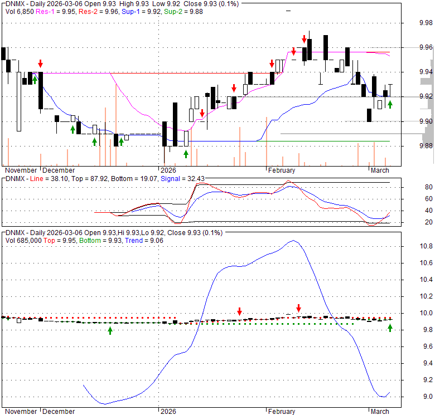The image size is (435, 415).
Task: Click the 9.90 price axis label
Action: click(426, 121)
